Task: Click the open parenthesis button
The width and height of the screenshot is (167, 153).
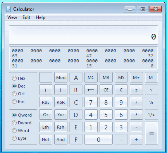Action: pyautogui.click(x=46, y=90)
